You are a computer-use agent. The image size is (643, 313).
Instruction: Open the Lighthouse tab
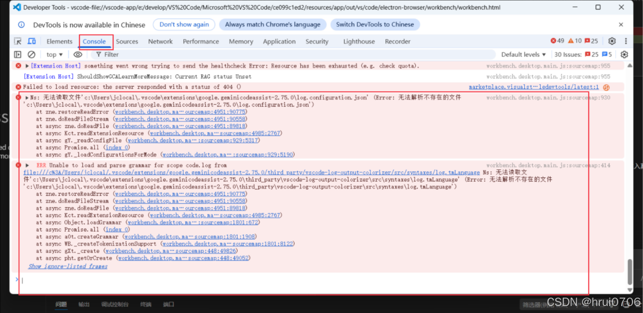(x=359, y=42)
